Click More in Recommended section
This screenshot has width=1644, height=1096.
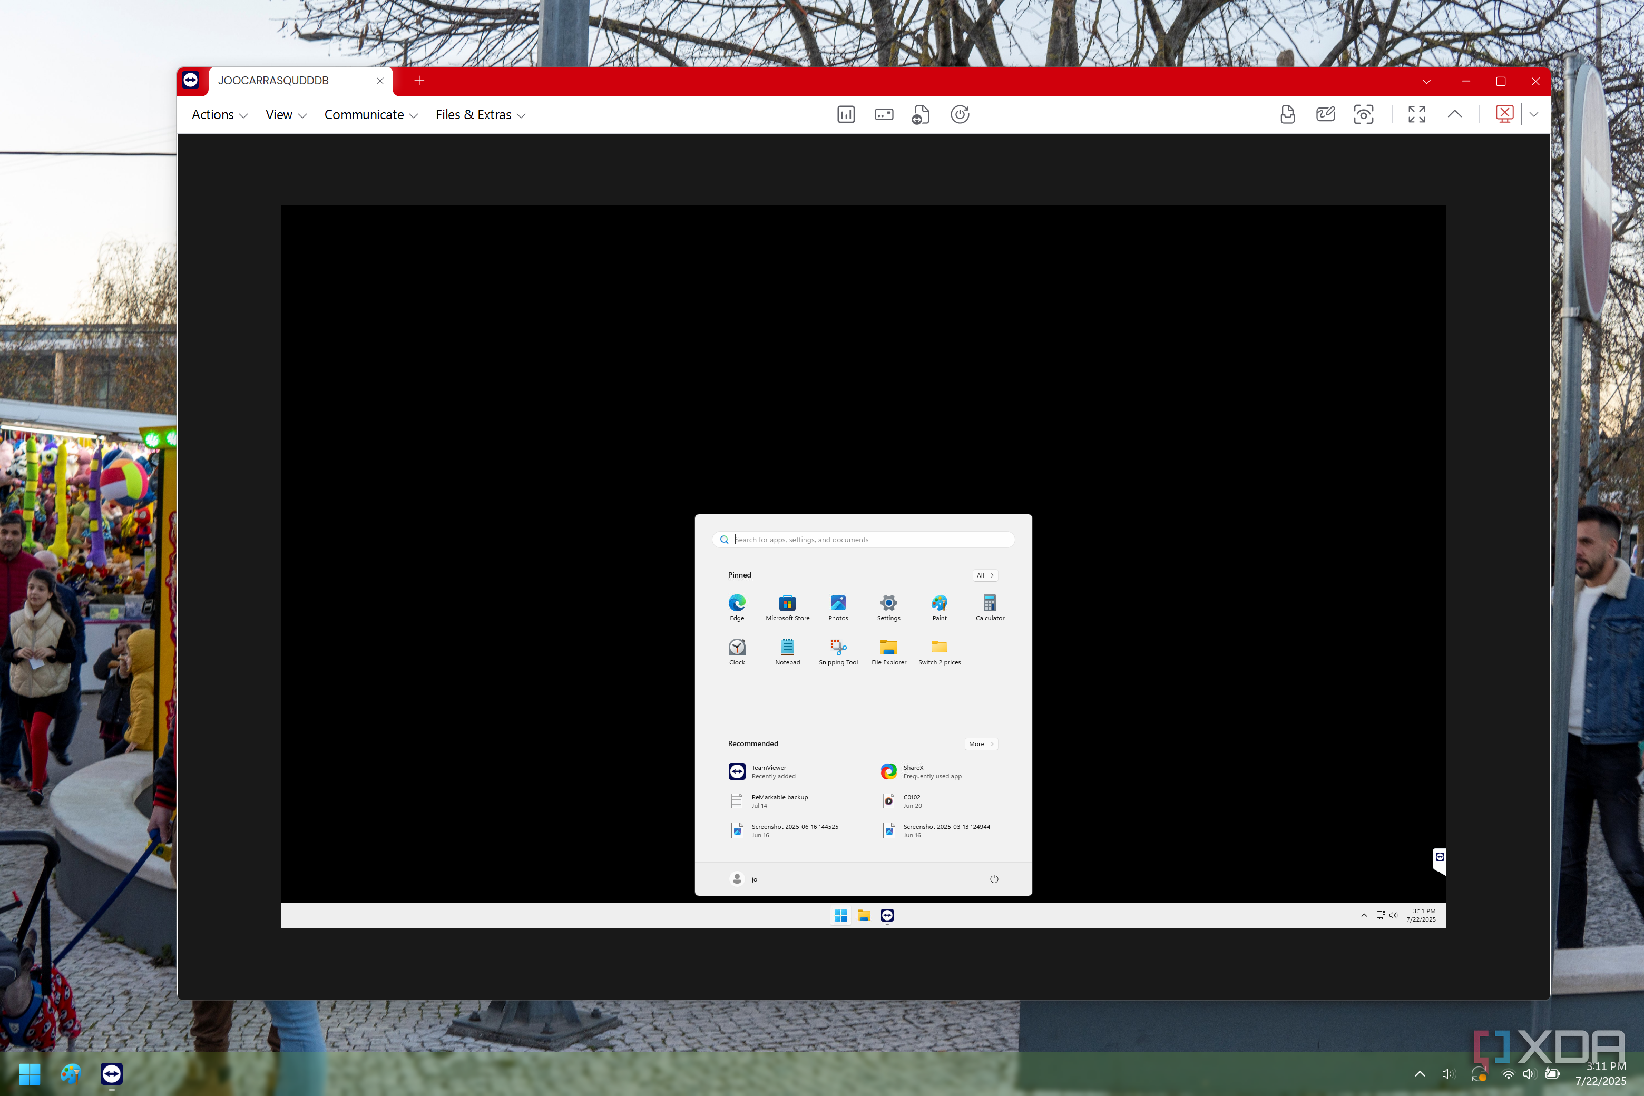[981, 743]
